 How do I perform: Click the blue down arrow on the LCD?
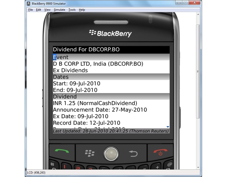168,127
